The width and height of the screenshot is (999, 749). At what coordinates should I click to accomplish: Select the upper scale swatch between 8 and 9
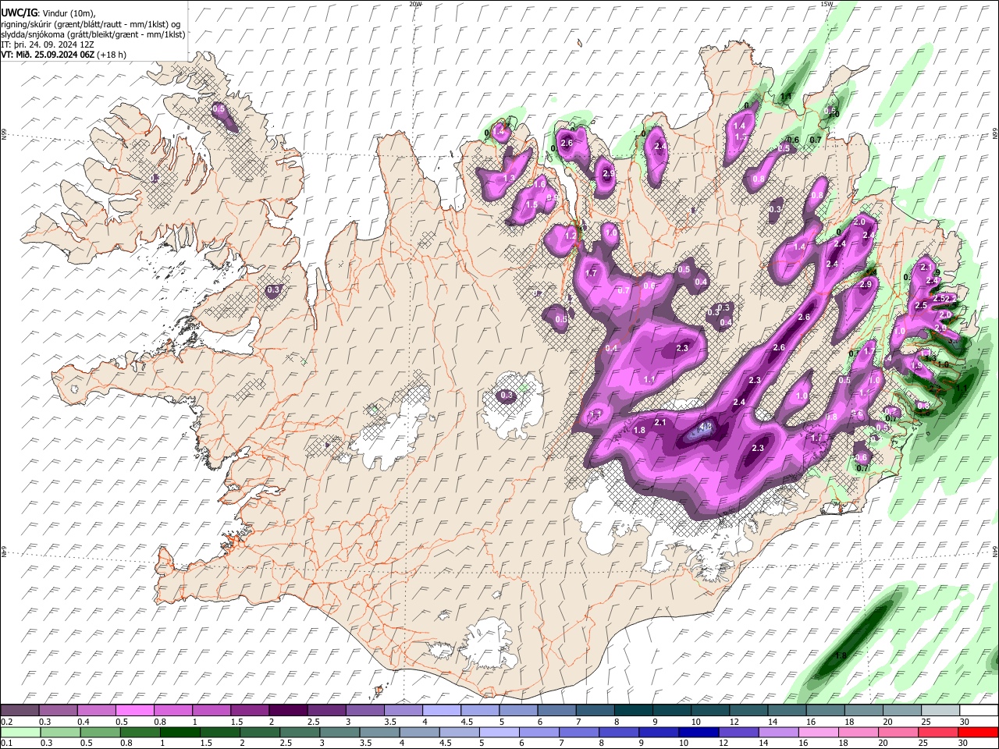(633, 711)
